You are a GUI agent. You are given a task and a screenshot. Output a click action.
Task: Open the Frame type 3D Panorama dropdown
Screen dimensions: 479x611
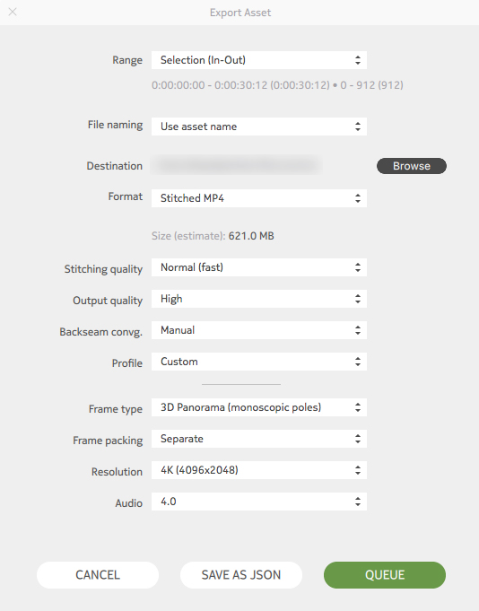tap(259, 407)
